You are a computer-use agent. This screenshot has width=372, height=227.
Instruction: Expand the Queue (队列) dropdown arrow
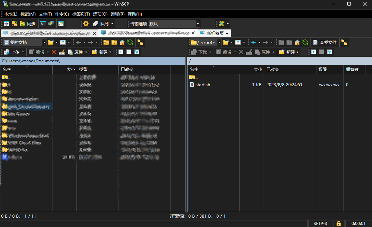112,24
